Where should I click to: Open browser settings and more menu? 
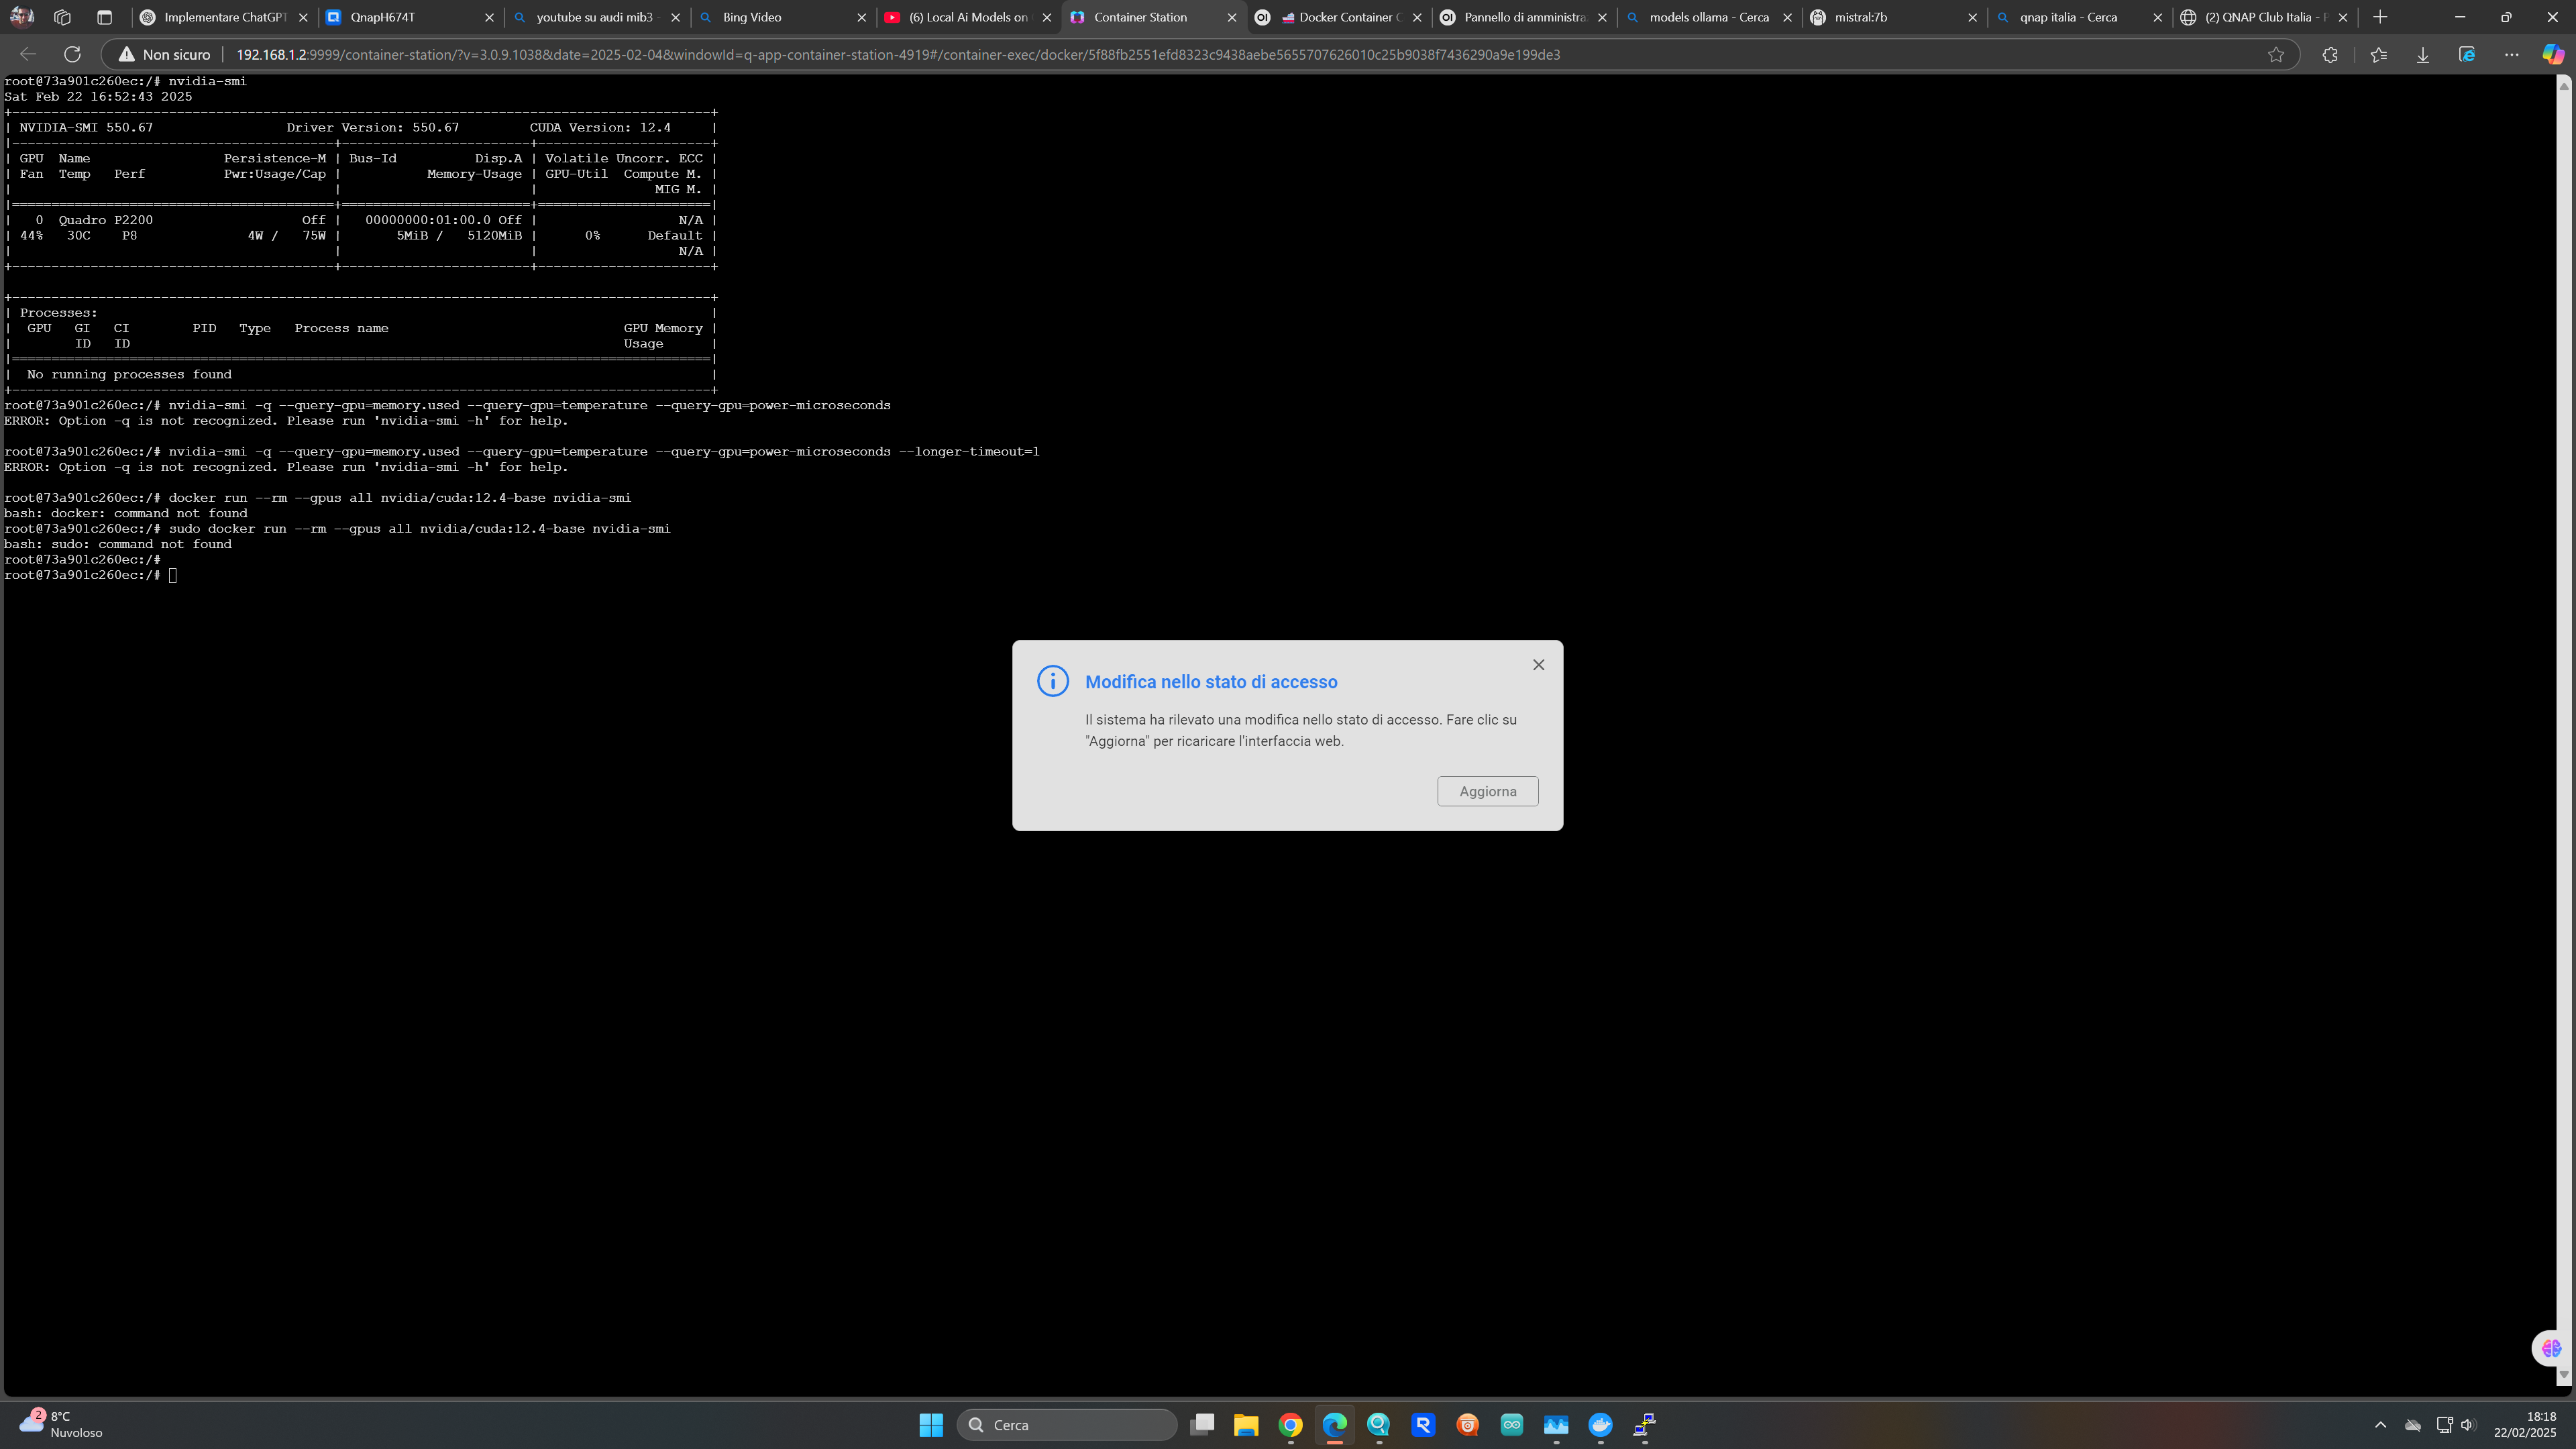pyautogui.click(x=2511, y=55)
